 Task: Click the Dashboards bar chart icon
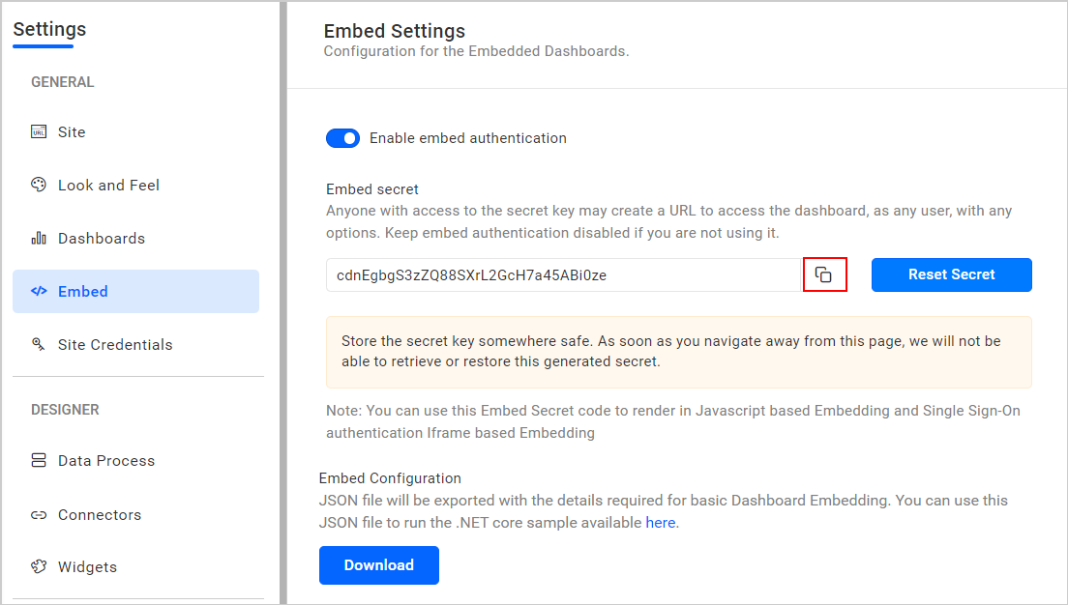(39, 239)
